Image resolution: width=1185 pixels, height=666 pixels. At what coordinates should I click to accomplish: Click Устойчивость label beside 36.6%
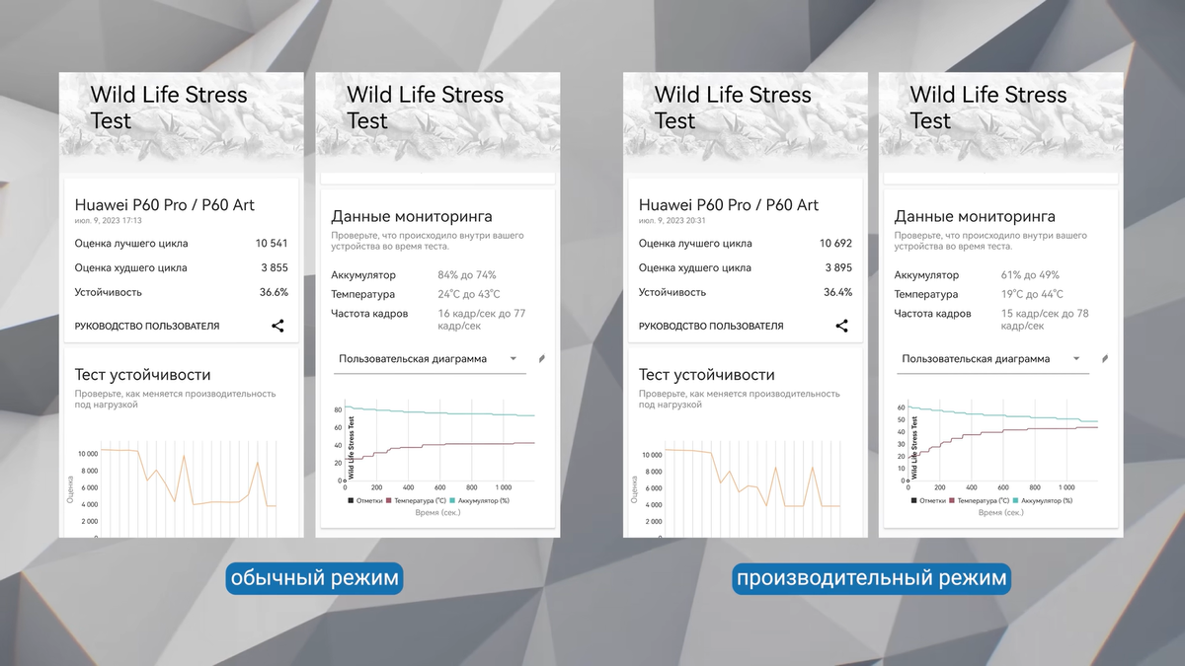(109, 292)
